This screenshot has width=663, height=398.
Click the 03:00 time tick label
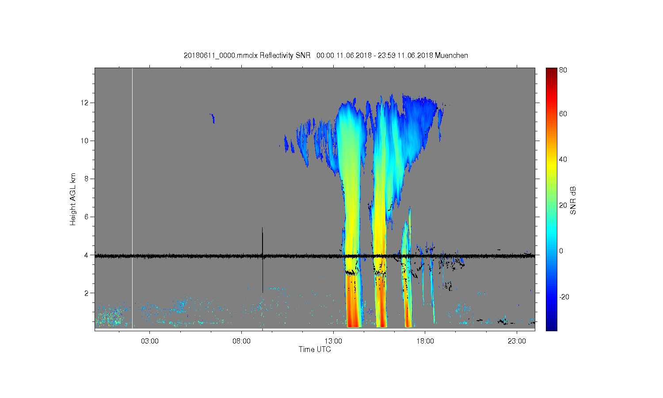(x=150, y=341)
